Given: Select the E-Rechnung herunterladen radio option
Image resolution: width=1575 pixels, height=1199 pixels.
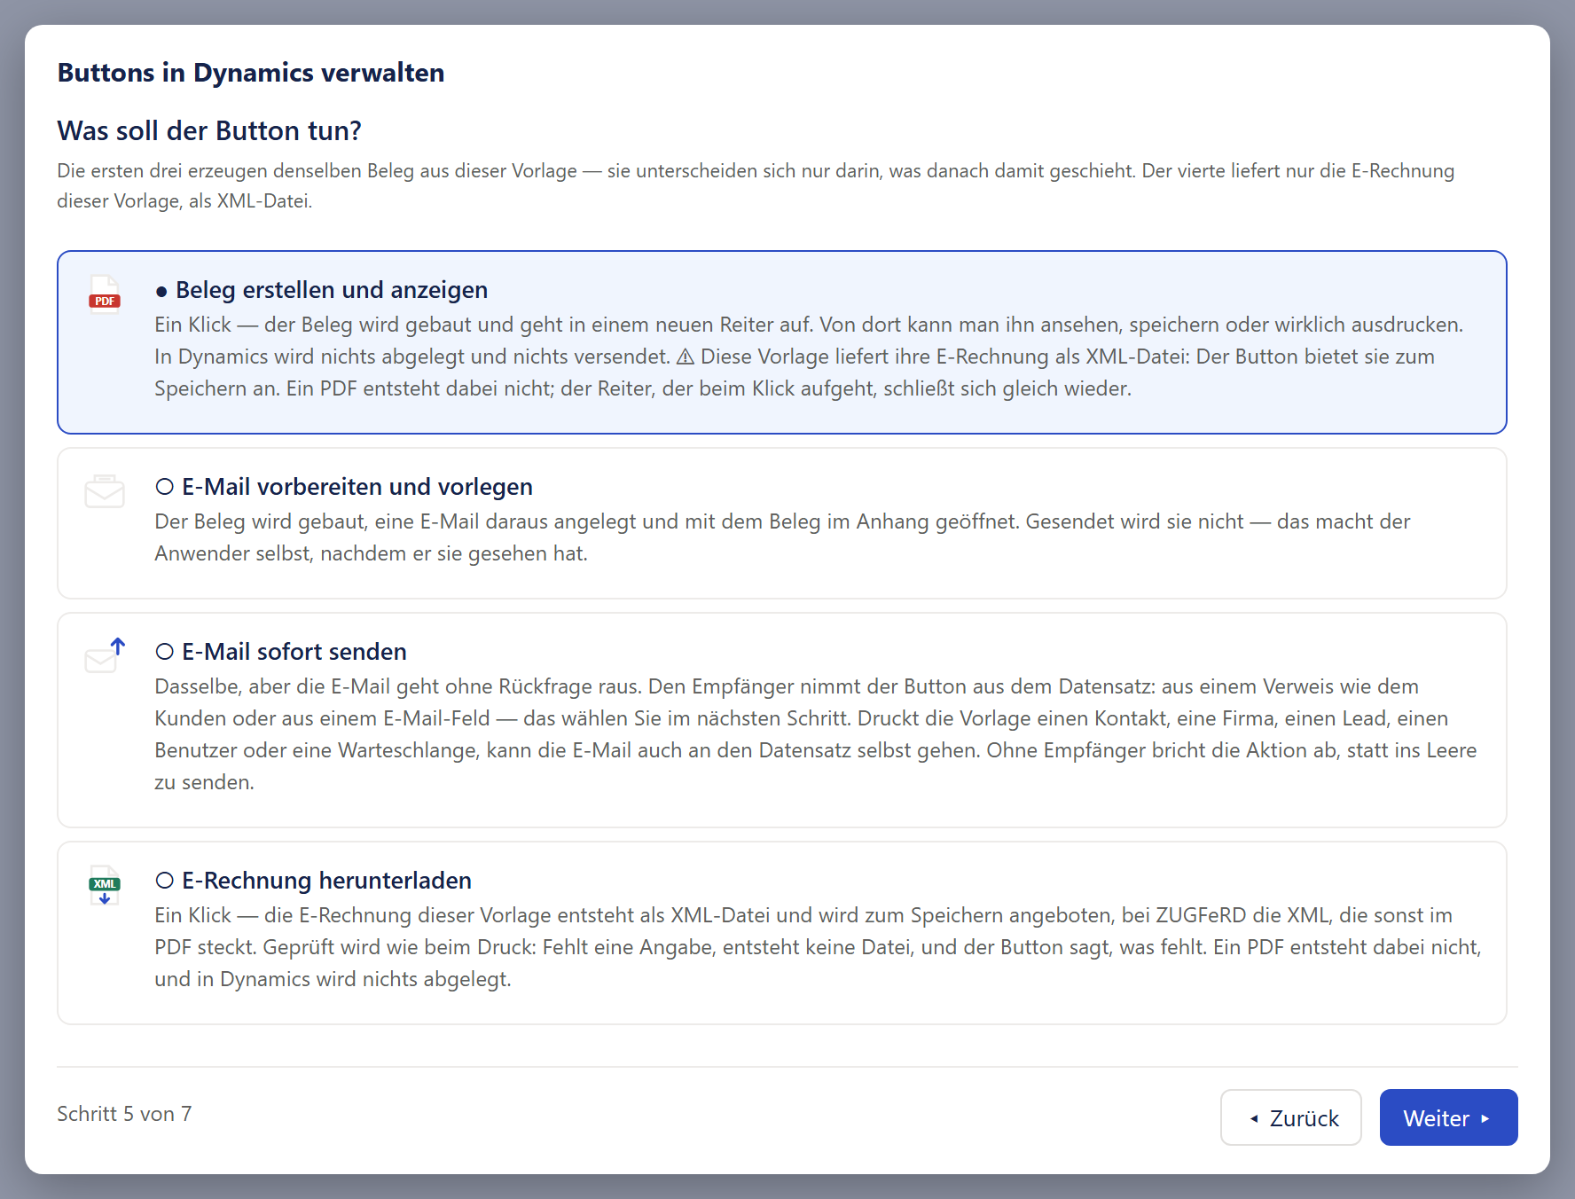Looking at the screenshot, I should [164, 881].
